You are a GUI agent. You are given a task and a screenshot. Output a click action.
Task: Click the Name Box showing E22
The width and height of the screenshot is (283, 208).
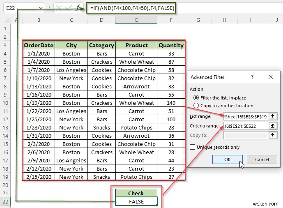click(x=21, y=8)
